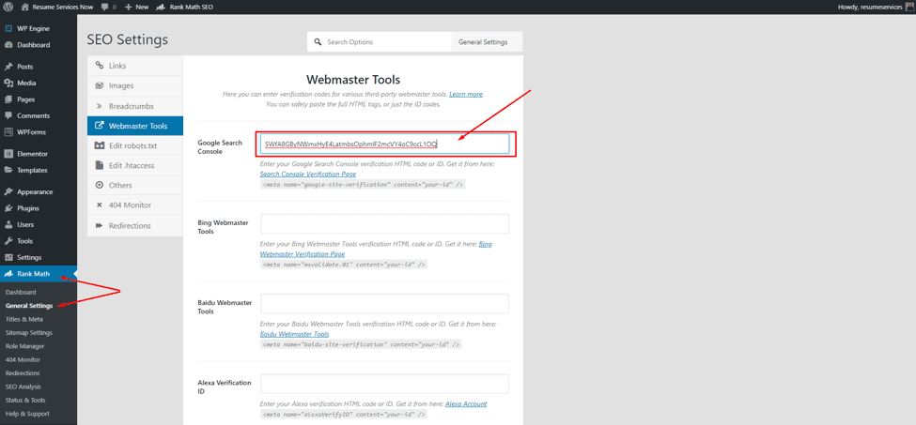Viewport: 916px width, 425px height.
Task: Click the WPForms icon in sidebar
Action: (8, 131)
